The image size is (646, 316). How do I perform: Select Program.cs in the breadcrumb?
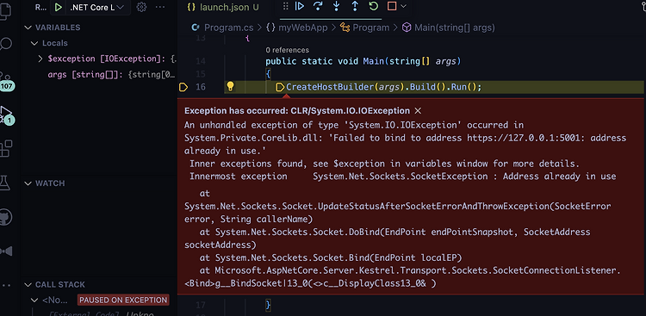(228, 28)
